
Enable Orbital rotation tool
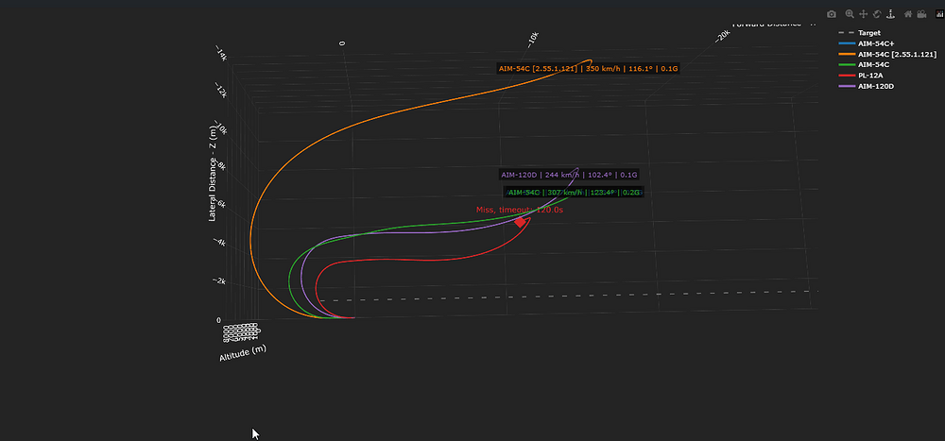click(877, 14)
